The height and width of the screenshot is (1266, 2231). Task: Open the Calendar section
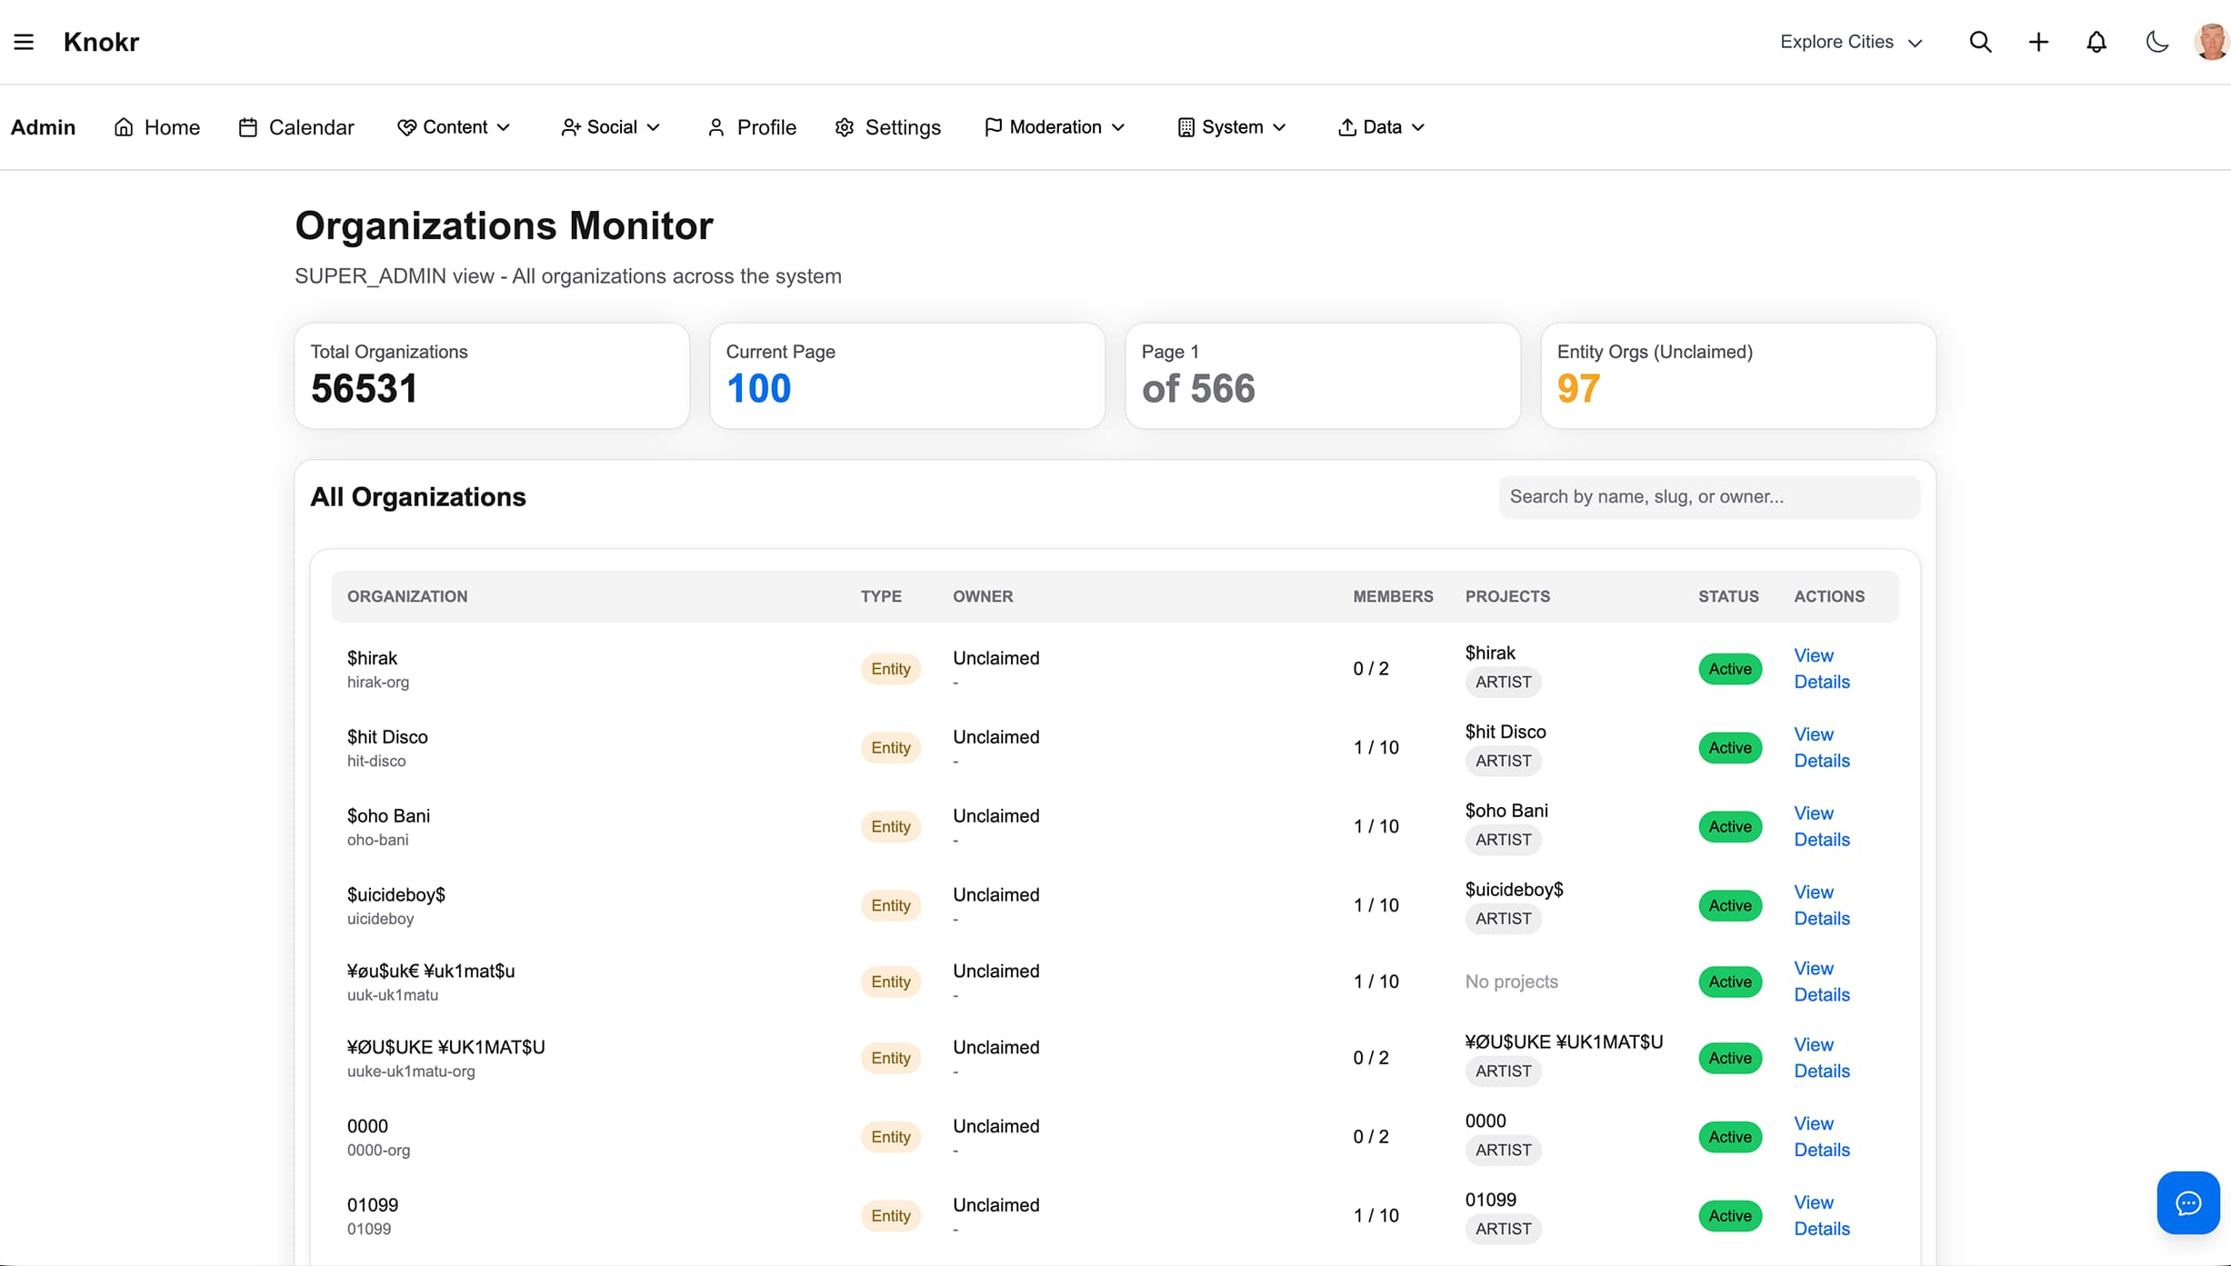[295, 127]
